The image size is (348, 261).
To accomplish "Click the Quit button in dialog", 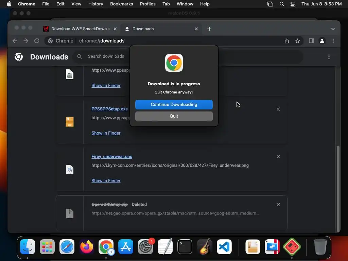I will click(174, 116).
